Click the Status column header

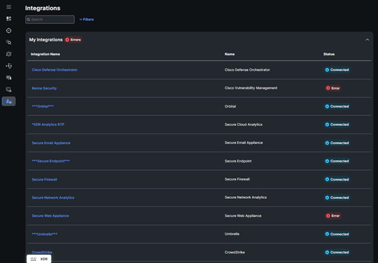pyautogui.click(x=329, y=54)
